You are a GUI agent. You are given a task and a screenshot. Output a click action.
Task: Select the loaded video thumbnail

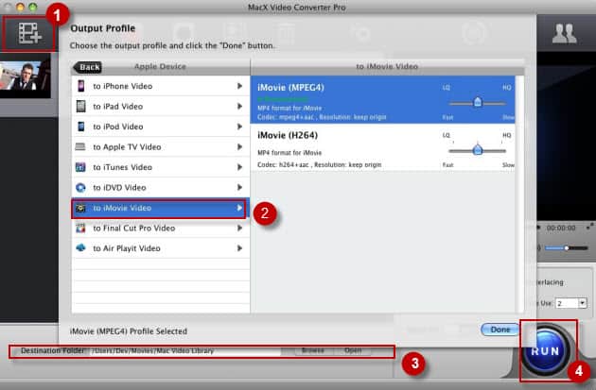pyautogui.click(x=26, y=76)
